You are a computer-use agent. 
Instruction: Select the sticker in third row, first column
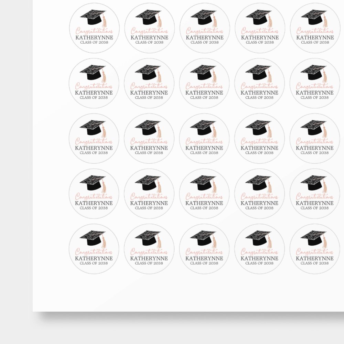(94, 138)
